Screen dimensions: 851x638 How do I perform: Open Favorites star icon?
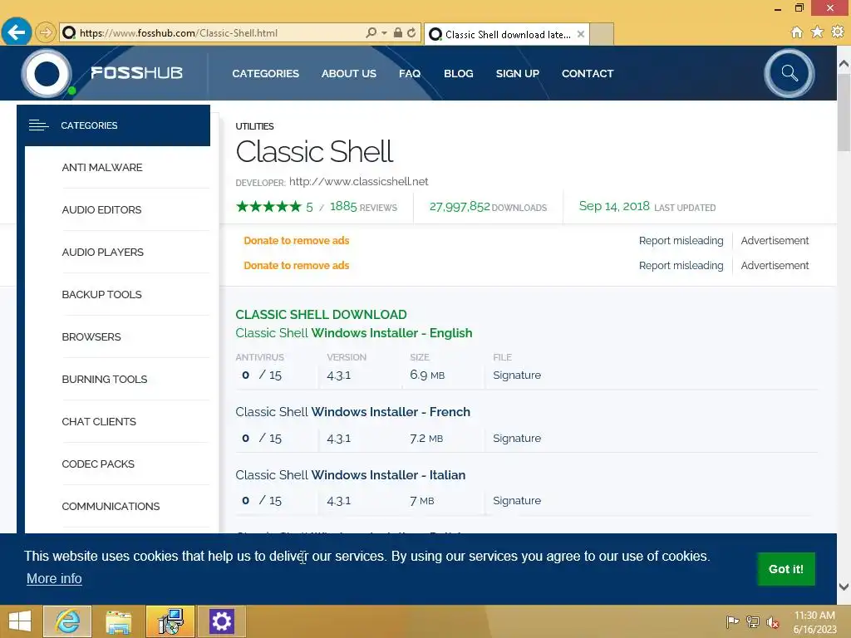818,32
